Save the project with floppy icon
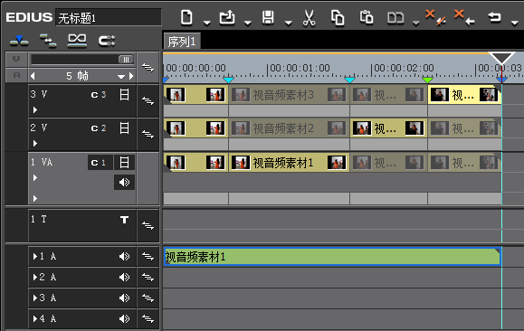 [268, 18]
